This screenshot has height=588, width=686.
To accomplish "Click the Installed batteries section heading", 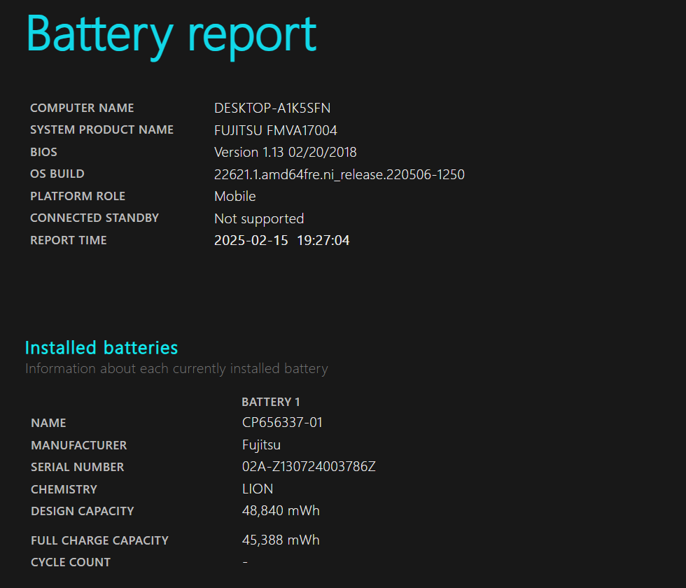I will [x=101, y=348].
